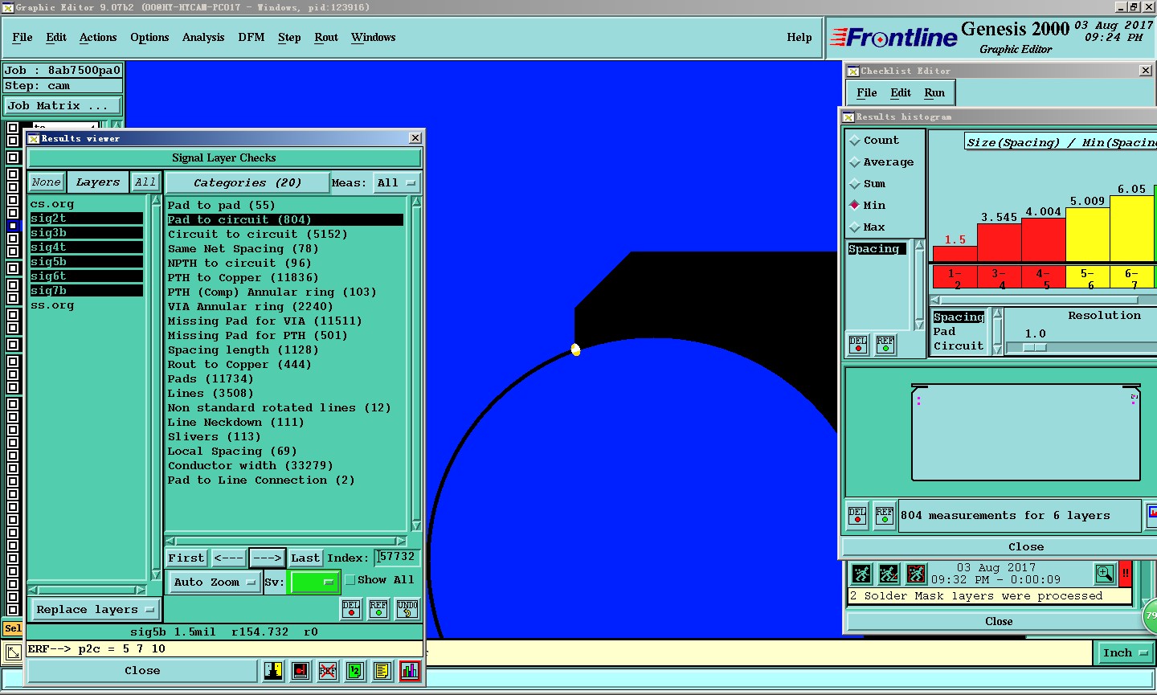Image resolution: width=1157 pixels, height=695 pixels.
Task: Open the Replace layers dropdown
Action: pos(95,610)
